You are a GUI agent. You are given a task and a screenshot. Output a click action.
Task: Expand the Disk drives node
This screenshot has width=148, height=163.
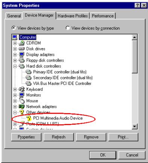coord(15,49)
